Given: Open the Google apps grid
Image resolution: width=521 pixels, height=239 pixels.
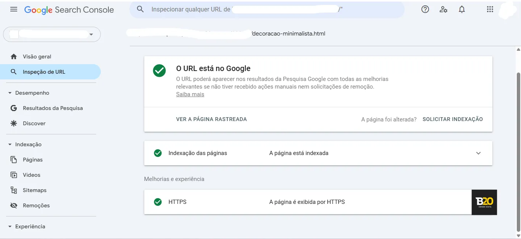Looking at the screenshot, I should coord(490,10).
